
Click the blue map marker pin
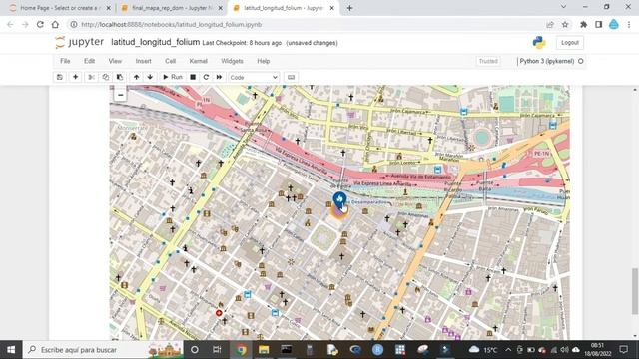[x=339, y=200]
